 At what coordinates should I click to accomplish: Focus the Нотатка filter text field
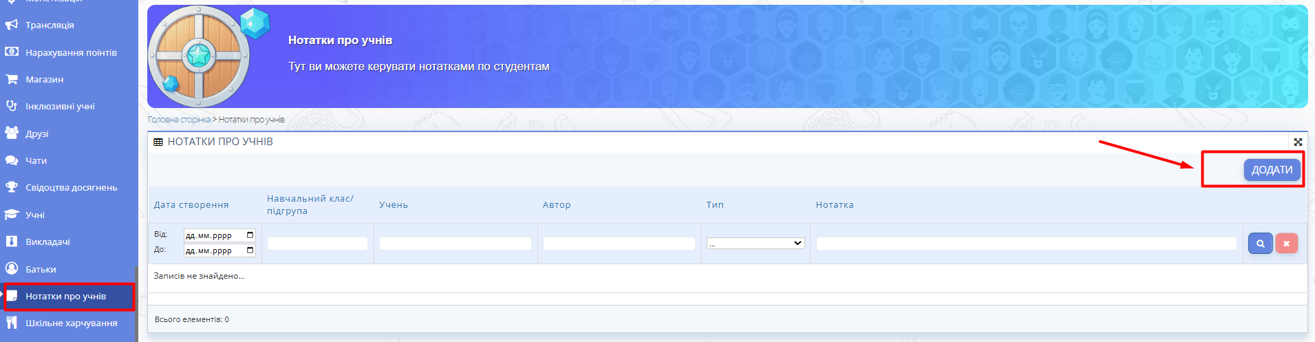tap(1026, 244)
